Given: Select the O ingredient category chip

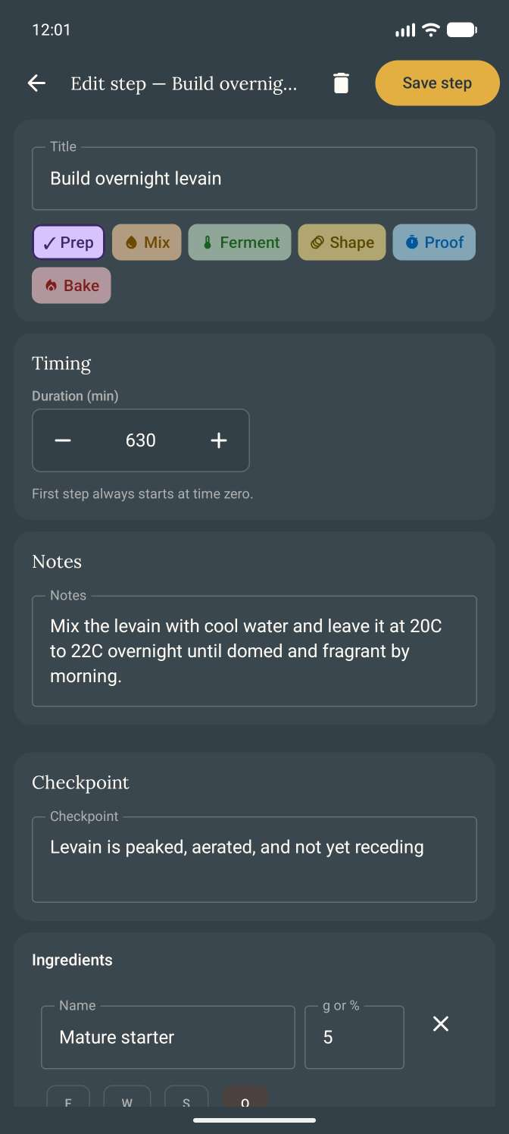Looking at the screenshot, I should [245, 1097].
